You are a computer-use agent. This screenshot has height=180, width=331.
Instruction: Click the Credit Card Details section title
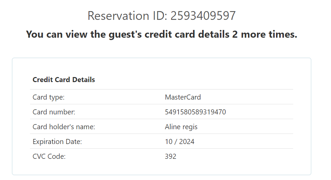click(64, 80)
